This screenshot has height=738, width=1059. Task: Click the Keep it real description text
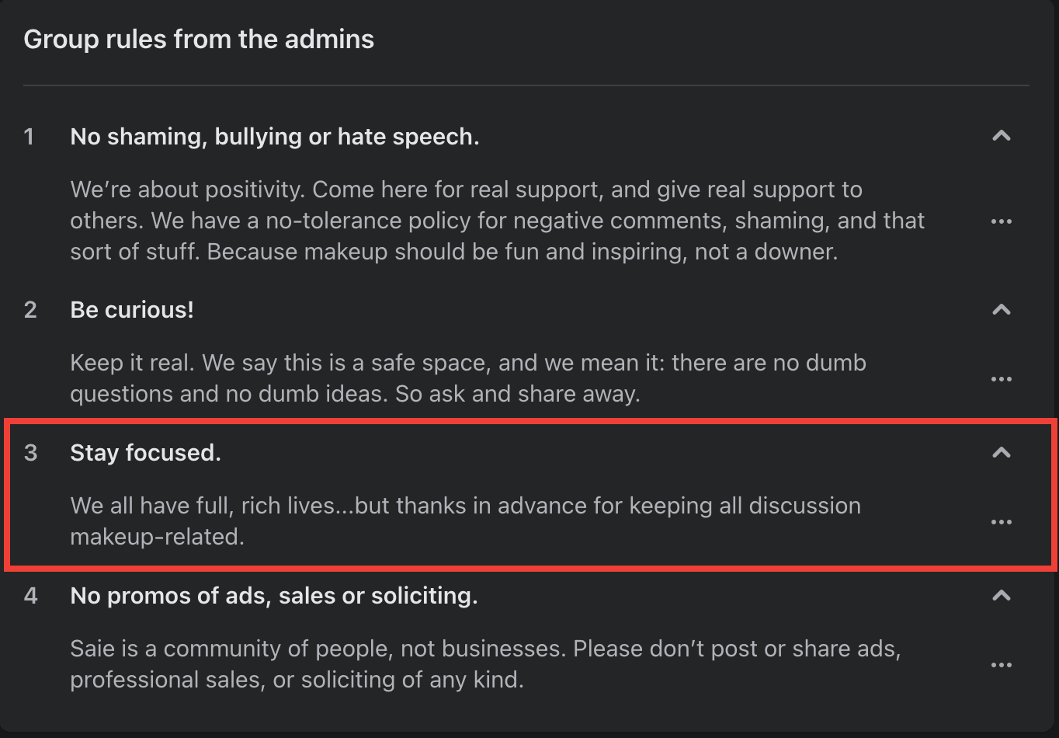point(468,378)
